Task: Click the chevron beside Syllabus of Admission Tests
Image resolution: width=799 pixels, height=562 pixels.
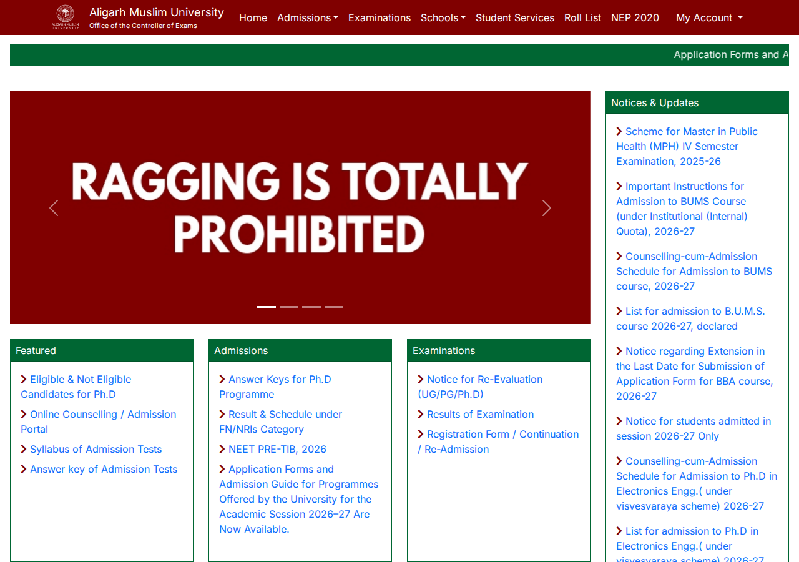Action: (x=24, y=449)
